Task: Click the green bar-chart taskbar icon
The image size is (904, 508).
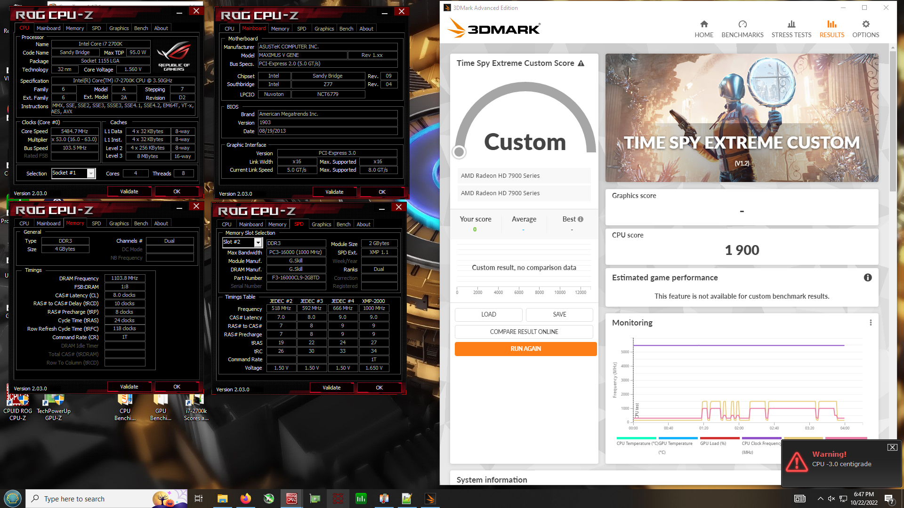Action: 361,499
